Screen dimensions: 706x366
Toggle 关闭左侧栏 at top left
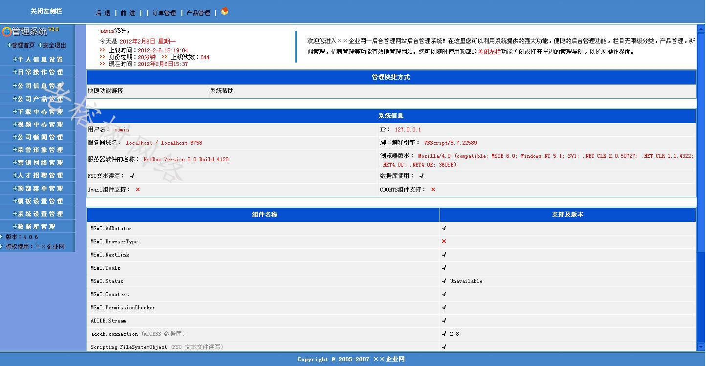[x=46, y=11]
